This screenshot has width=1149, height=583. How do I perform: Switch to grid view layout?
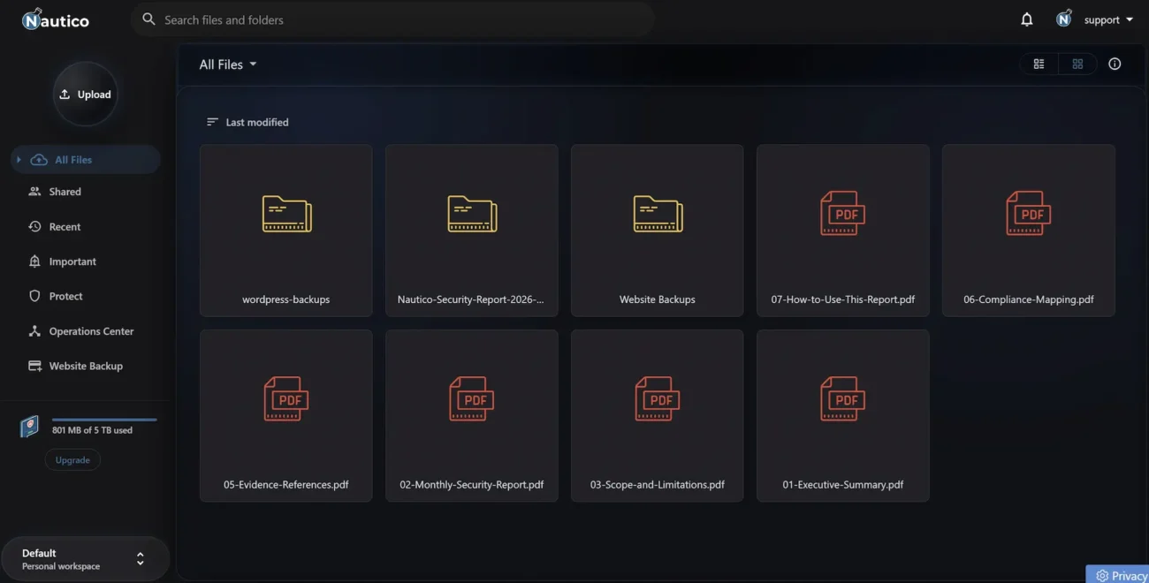point(1077,63)
